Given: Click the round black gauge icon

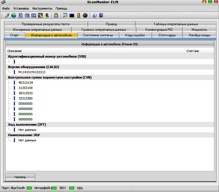Looking at the screenshot, I should [x=85, y=15].
